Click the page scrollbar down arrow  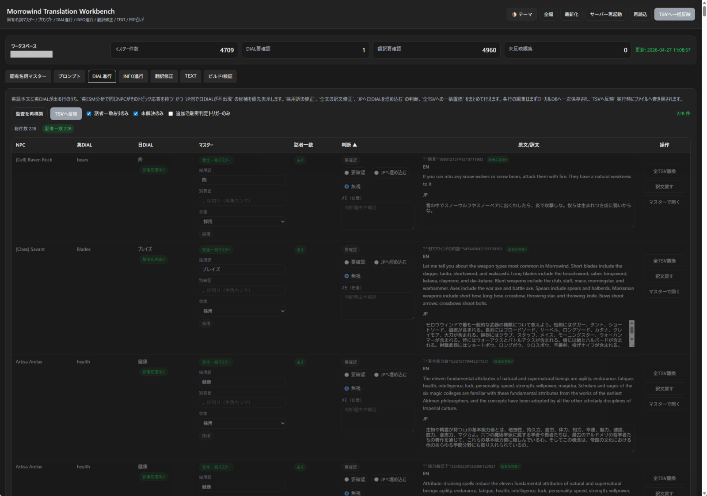704,493
